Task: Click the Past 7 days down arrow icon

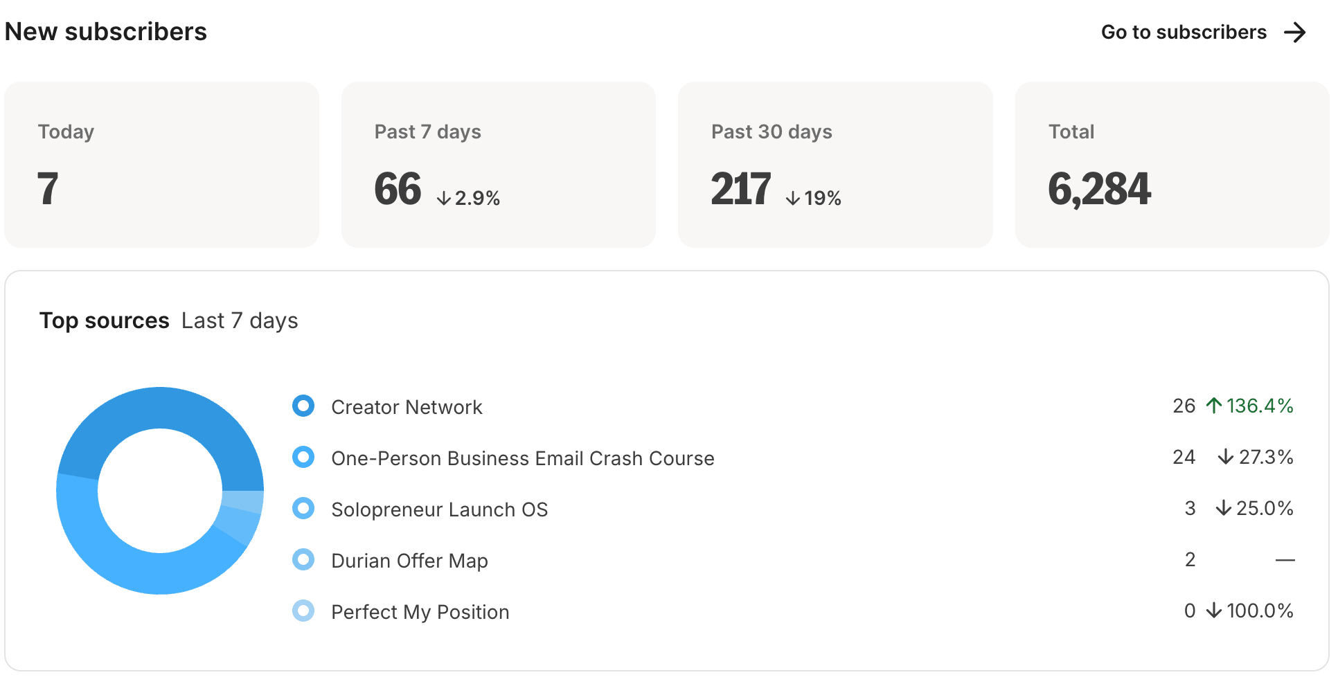Action: pos(444,199)
